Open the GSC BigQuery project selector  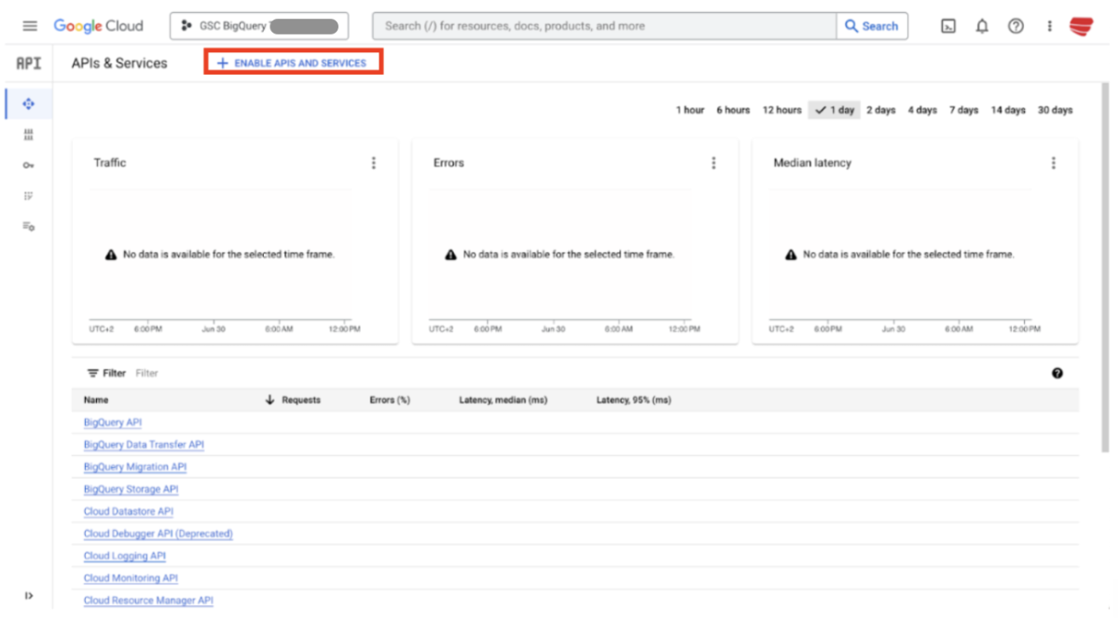258,26
